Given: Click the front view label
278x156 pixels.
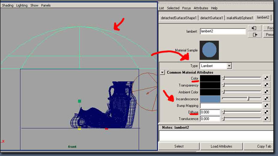Looking at the screenshot, I should 72,147.
